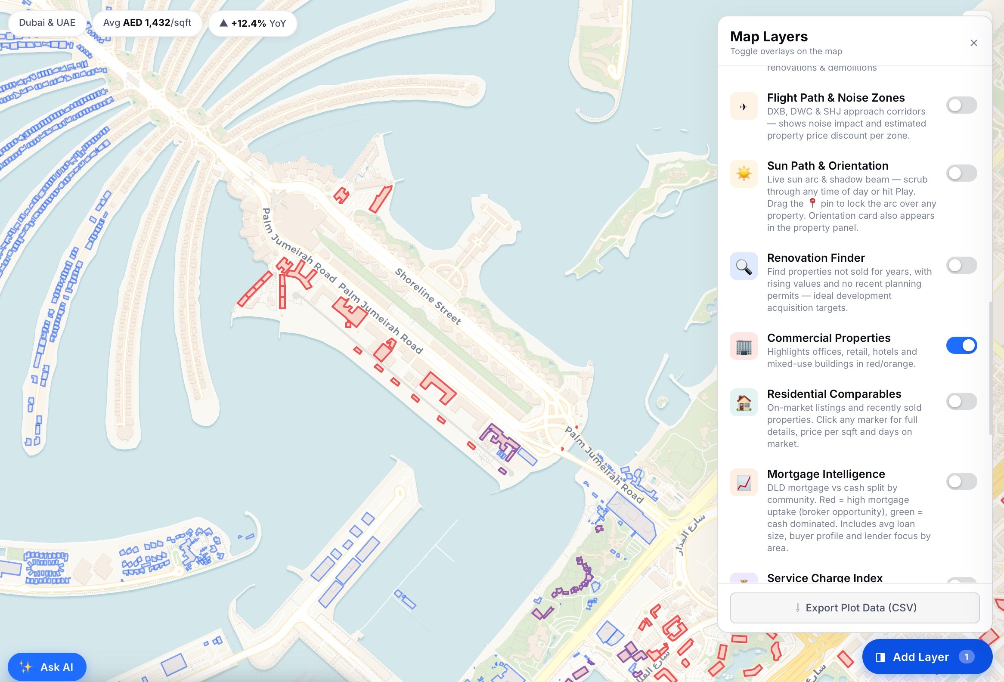This screenshot has height=682, width=1004.
Task: Click the Add Layer panel icon
Action: [880, 657]
